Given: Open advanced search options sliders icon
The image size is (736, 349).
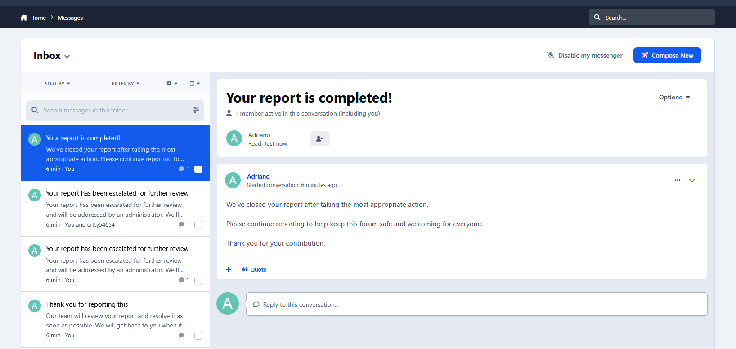Looking at the screenshot, I should click(196, 110).
